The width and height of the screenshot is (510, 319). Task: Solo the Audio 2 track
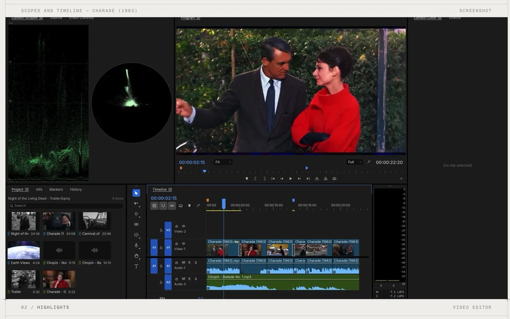coord(189,279)
